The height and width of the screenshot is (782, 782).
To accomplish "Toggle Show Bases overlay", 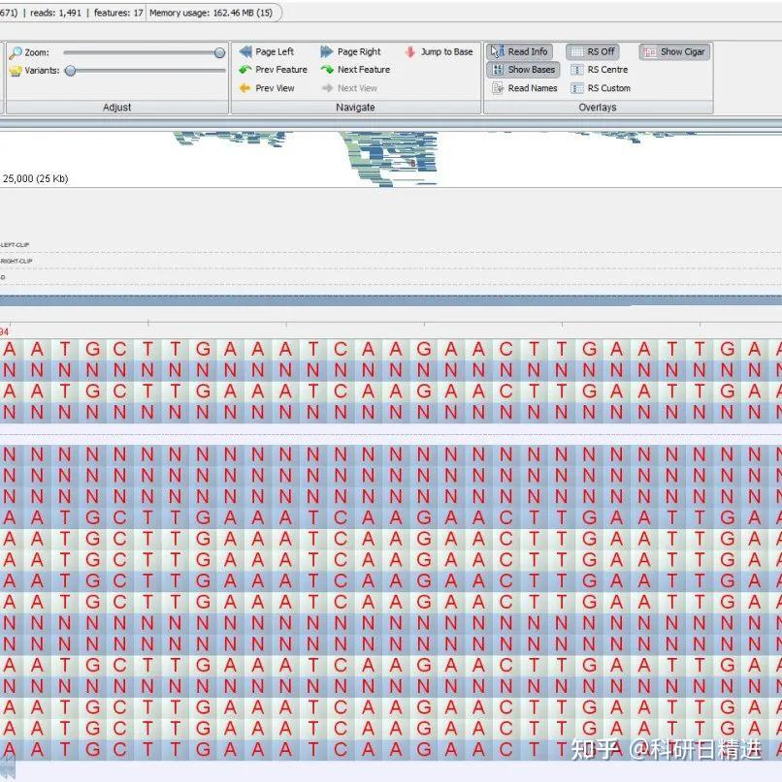I will [x=523, y=70].
